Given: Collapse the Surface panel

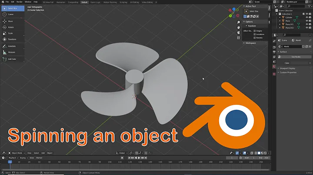Looking at the screenshot, I should (x=278, y=52).
